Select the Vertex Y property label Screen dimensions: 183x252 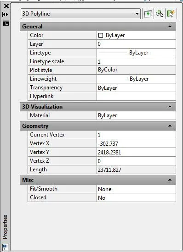40,152
